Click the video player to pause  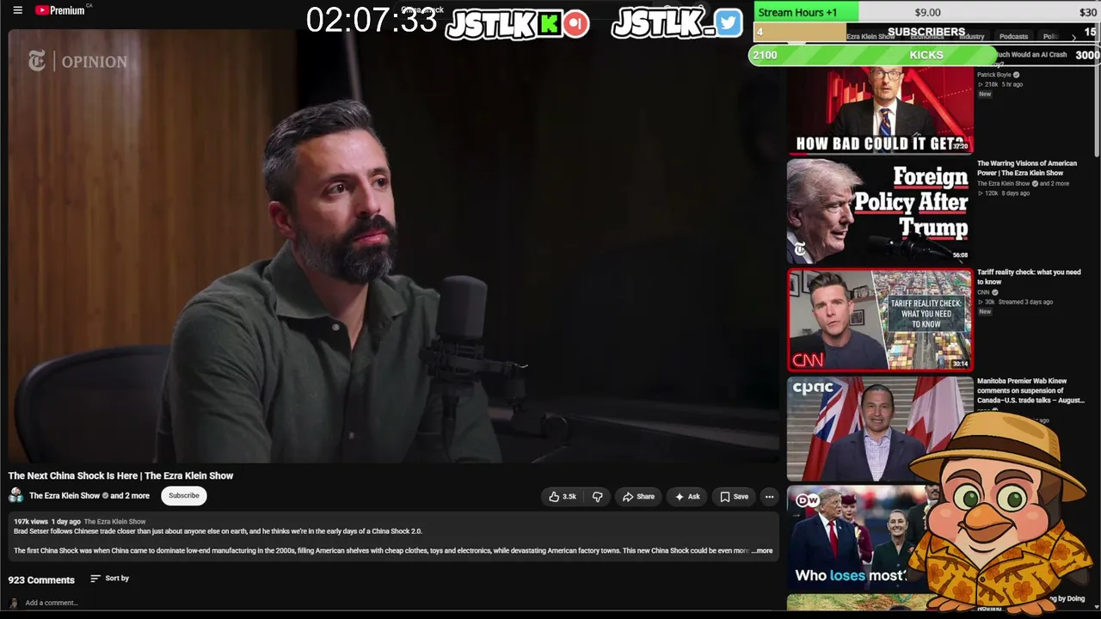tap(392, 246)
